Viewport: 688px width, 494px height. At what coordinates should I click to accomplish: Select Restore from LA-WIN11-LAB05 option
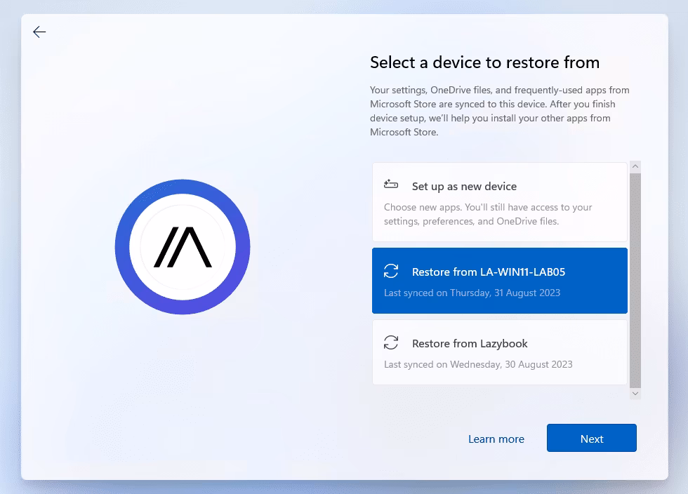(500, 281)
